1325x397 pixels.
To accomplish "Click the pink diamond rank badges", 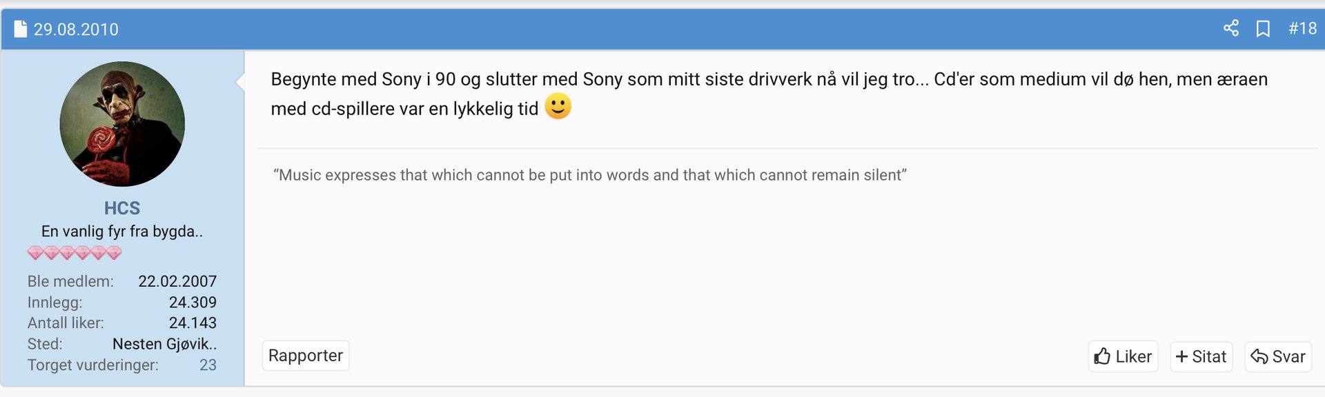I will pyautogui.click(x=75, y=253).
